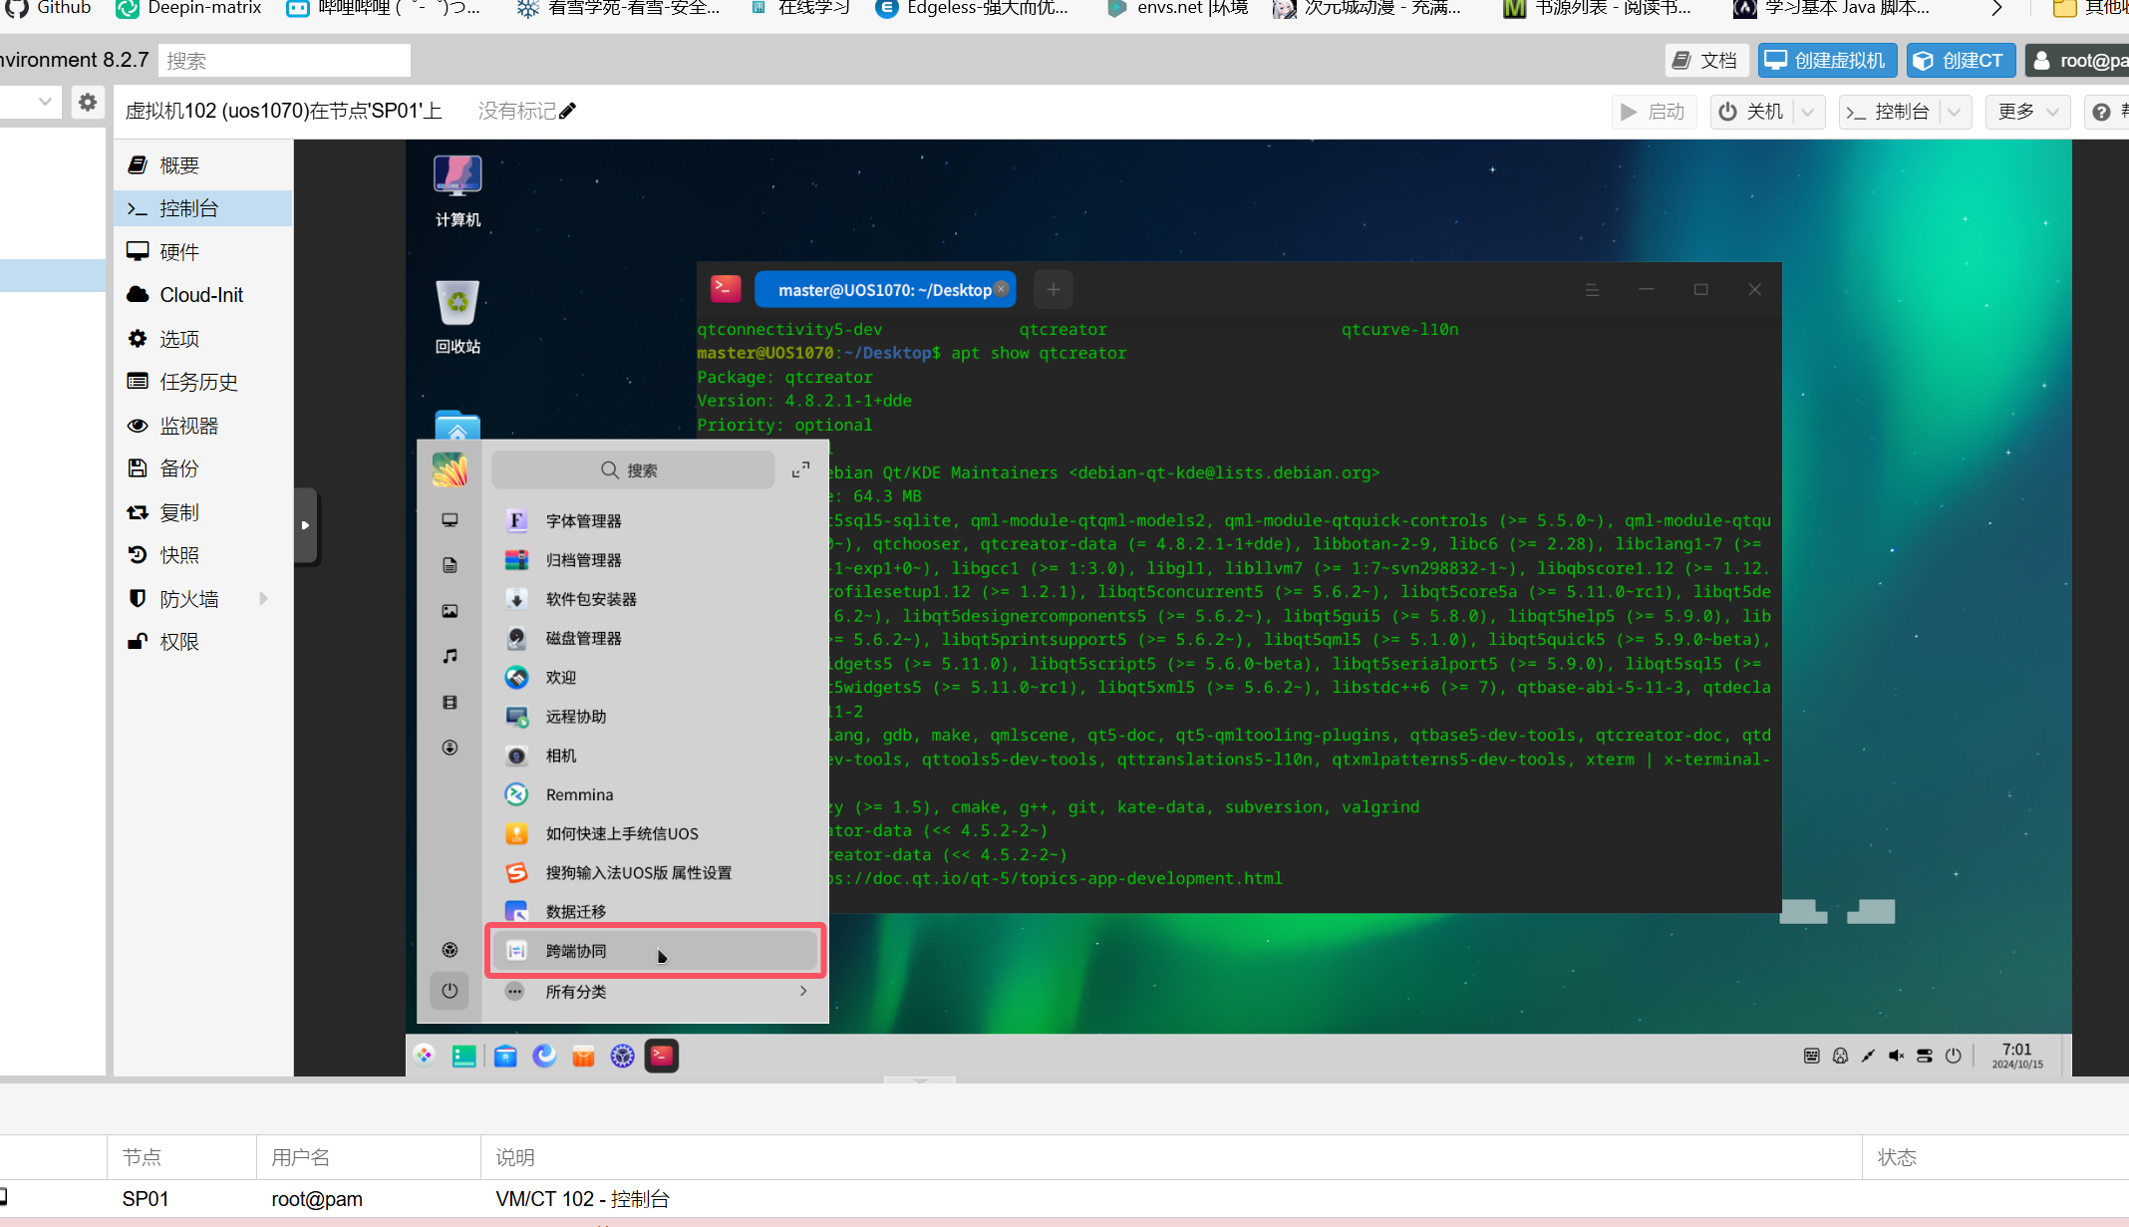Open the Recycle Bin desktop icon
Screen dimensions: 2129x1227
tap(457, 316)
